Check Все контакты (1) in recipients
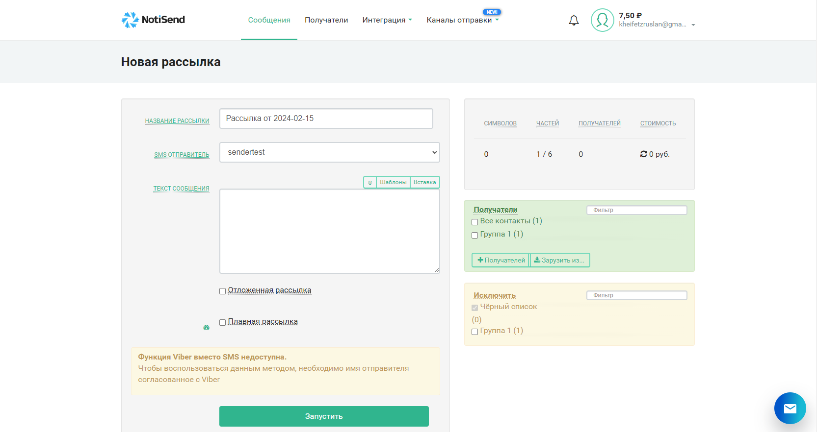The width and height of the screenshot is (817, 432). pos(474,222)
